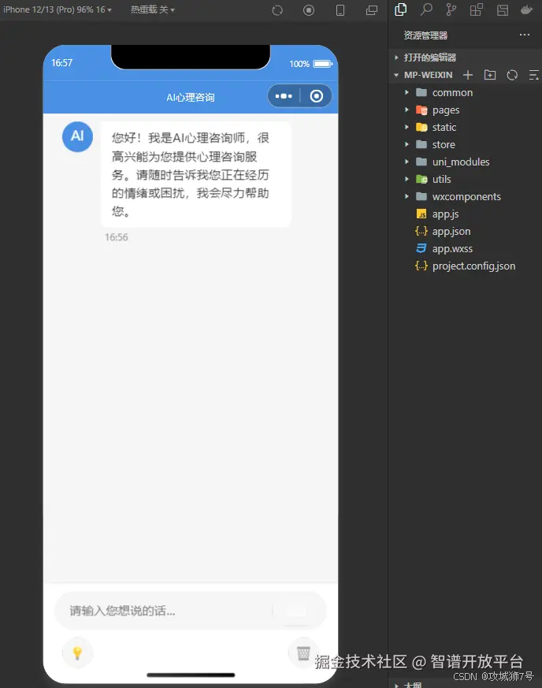Open the Explorer files icon

tap(401, 9)
